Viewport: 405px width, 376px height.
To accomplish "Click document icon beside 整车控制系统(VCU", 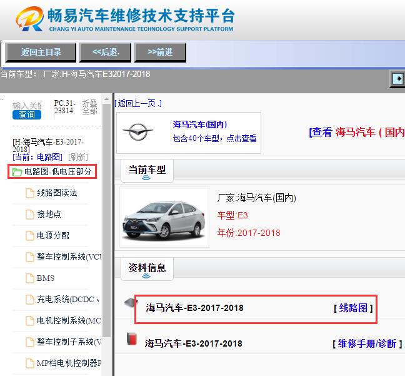I will point(30,257).
